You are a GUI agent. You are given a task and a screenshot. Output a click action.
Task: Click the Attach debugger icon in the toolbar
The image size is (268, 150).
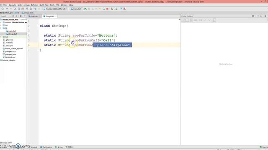coord(103,9)
